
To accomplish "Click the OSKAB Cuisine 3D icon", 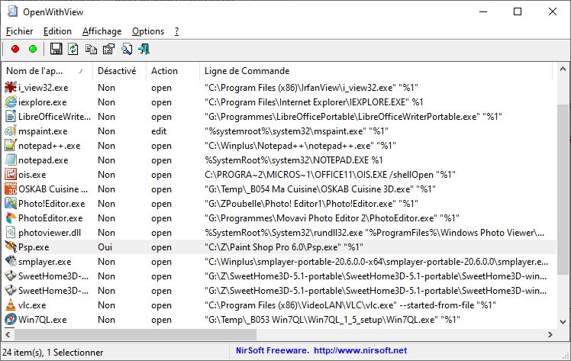I will click(x=11, y=189).
